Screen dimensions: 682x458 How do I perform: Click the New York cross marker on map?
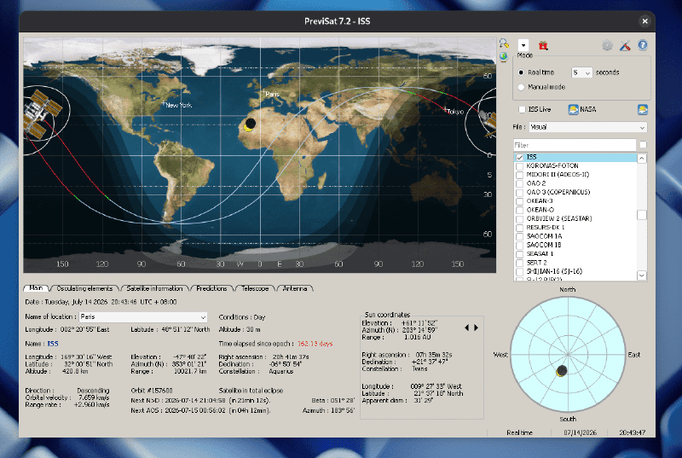point(164,103)
